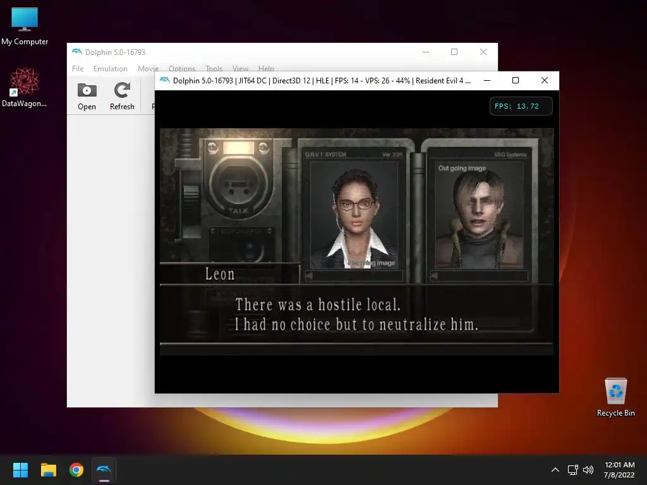Maximize the Resident Evil 4 game window

[516, 80]
